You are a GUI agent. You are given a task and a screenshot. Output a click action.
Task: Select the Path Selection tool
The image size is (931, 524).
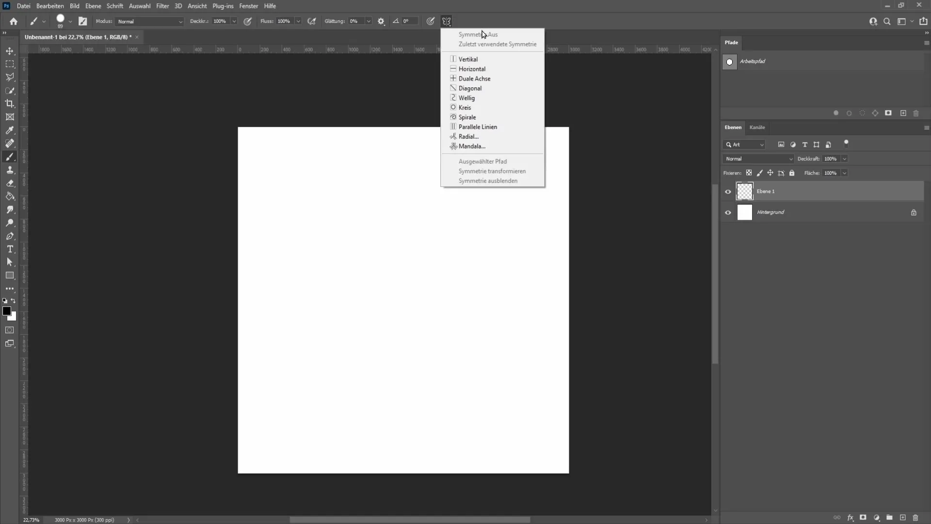[x=10, y=262]
